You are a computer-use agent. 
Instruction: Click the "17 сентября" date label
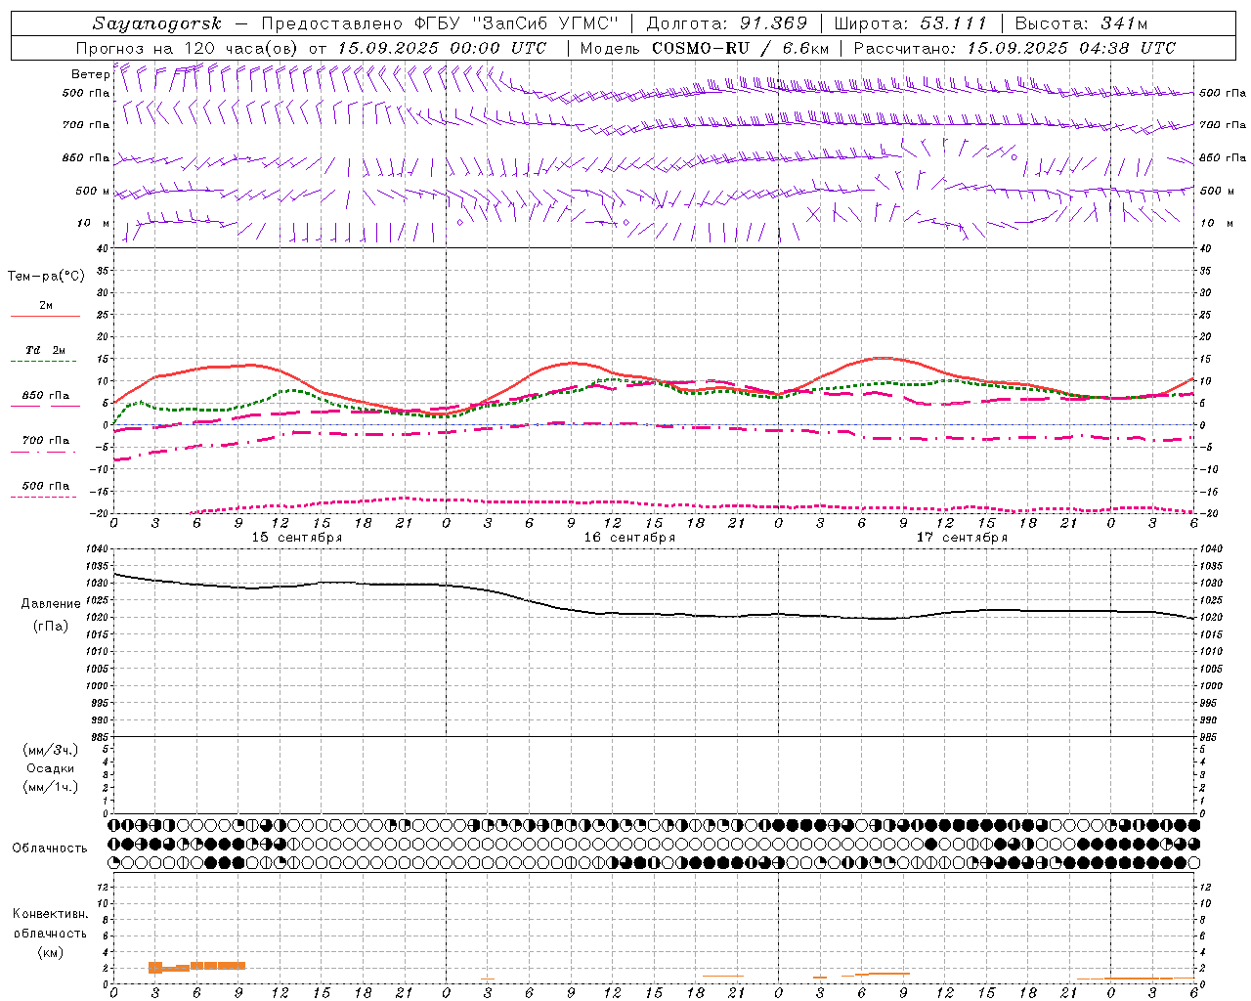click(x=962, y=538)
